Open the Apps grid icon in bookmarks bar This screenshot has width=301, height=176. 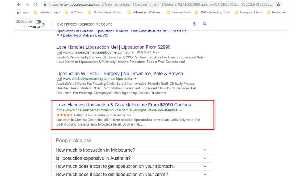pyautogui.click(x=19, y=12)
